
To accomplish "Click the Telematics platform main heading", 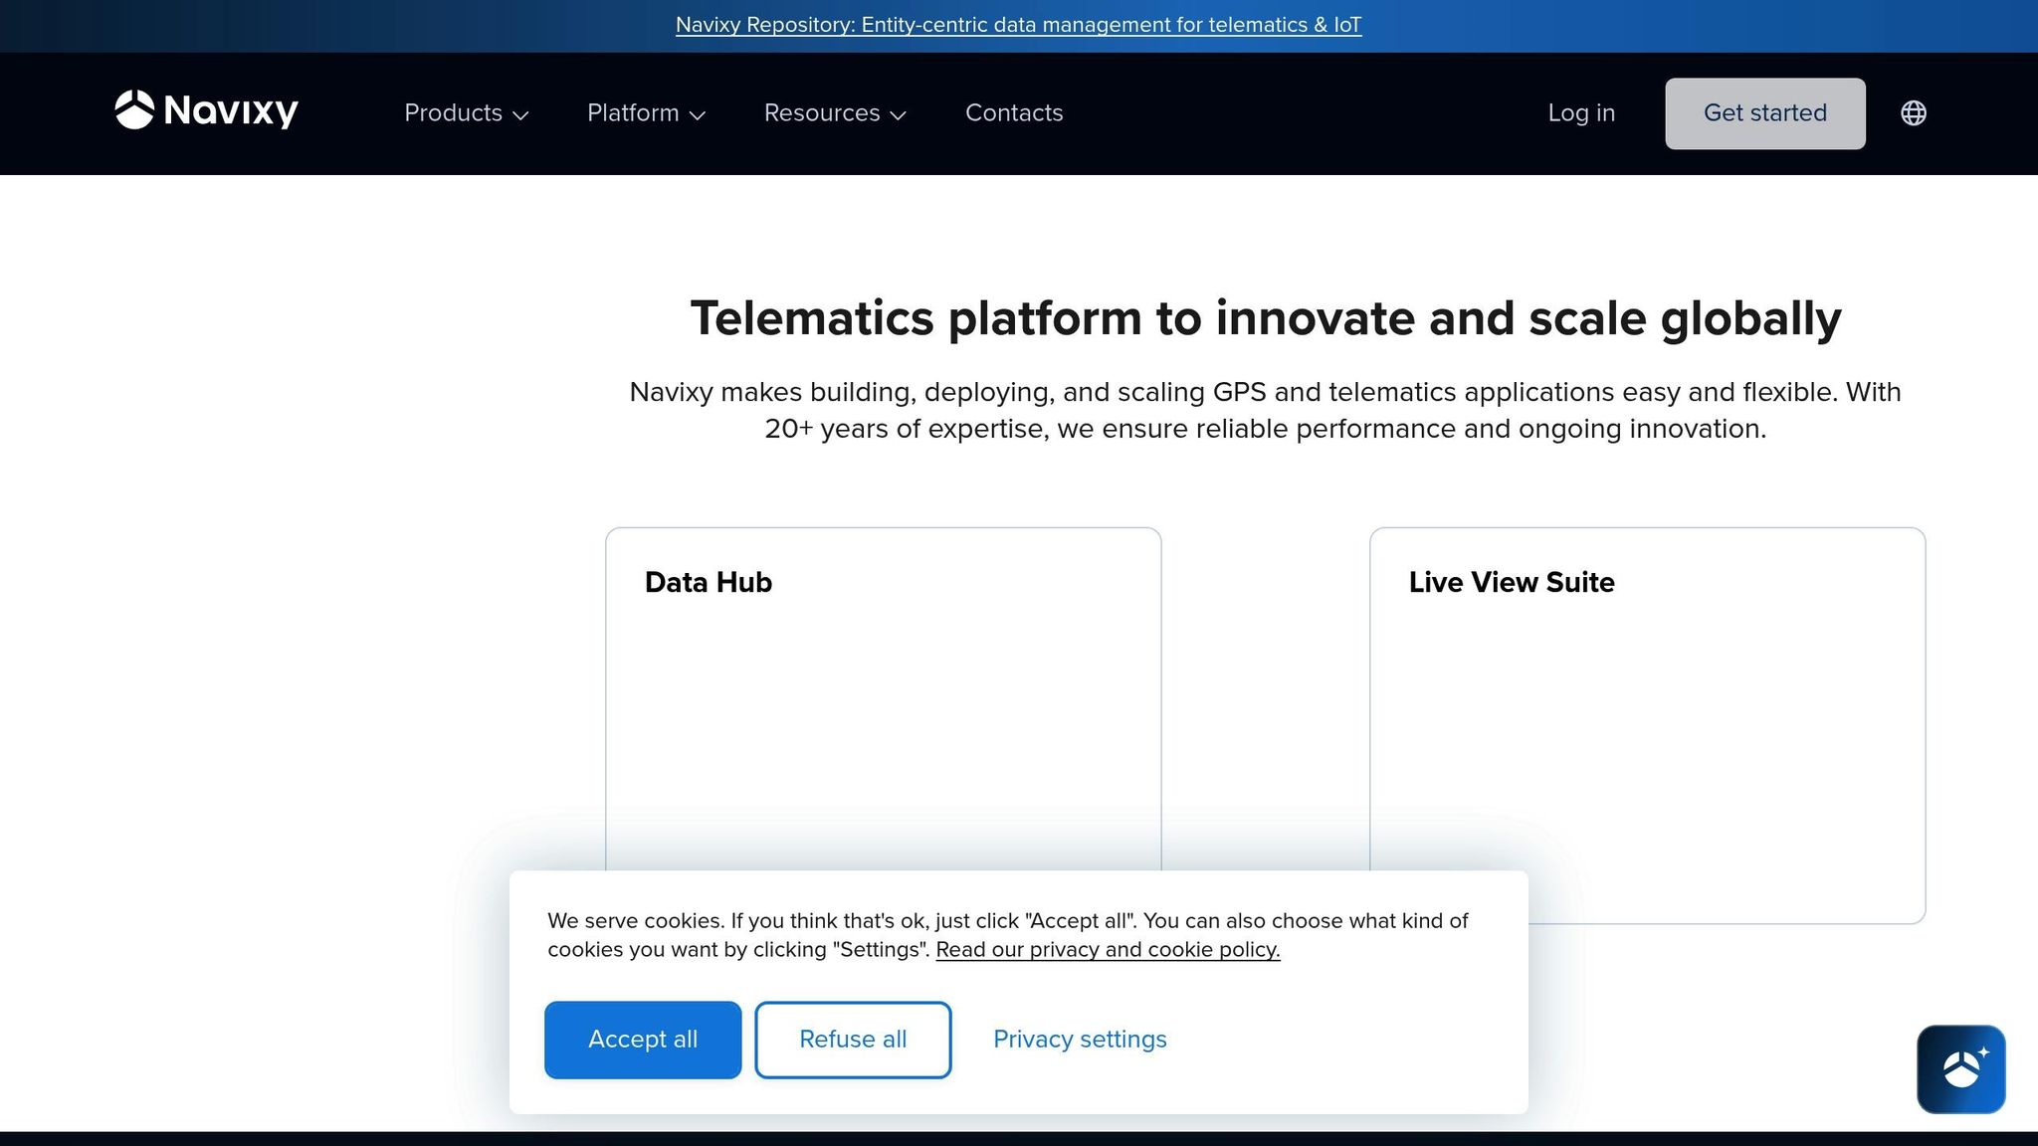I will pos(1266,318).
